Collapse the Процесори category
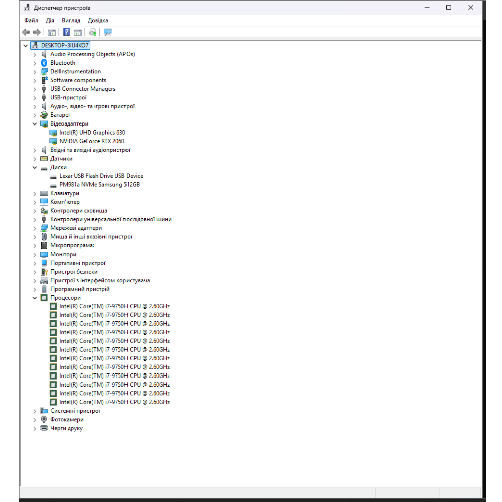The height and width of the screenshot is (502, 502). (35, 298)
